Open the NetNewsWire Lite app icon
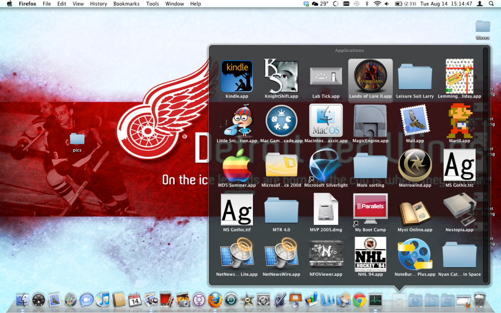501x313 pixels. pos(237,254)
